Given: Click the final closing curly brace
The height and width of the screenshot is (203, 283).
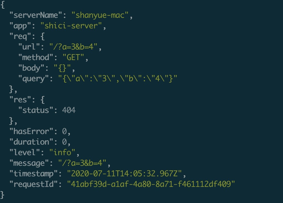Looking at the screenshot, I should [x=3, y=194].
